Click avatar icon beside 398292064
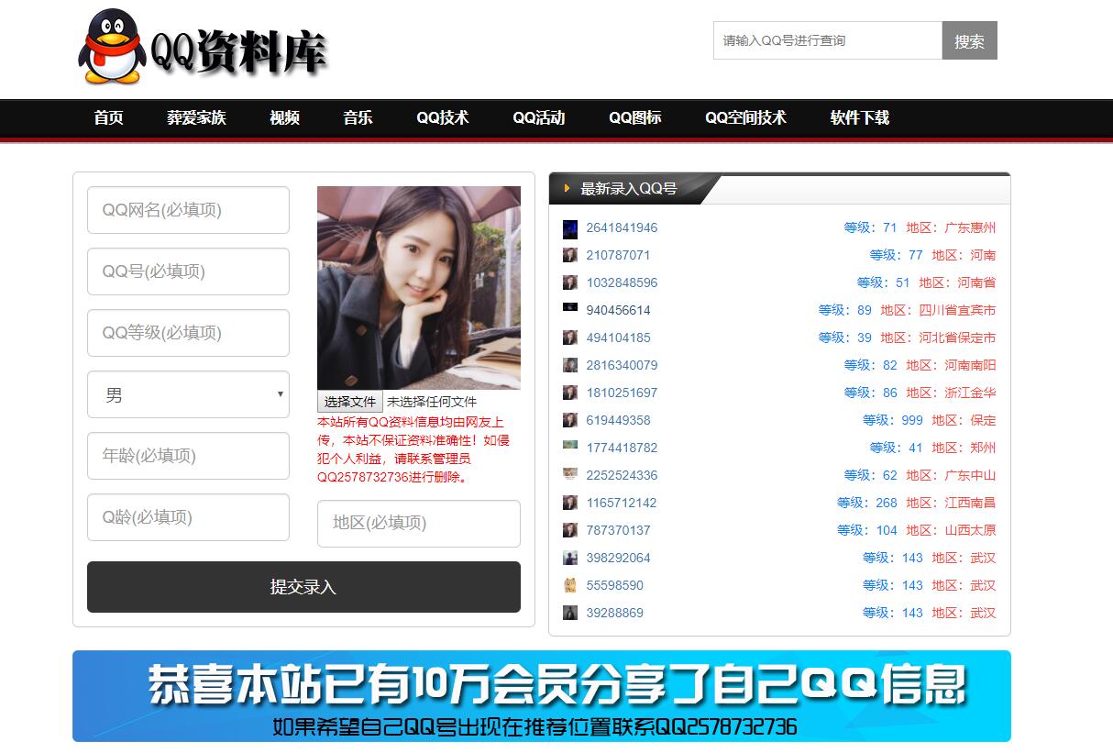1113x753 pixels. pyautogui.click(x=570, y=558)
